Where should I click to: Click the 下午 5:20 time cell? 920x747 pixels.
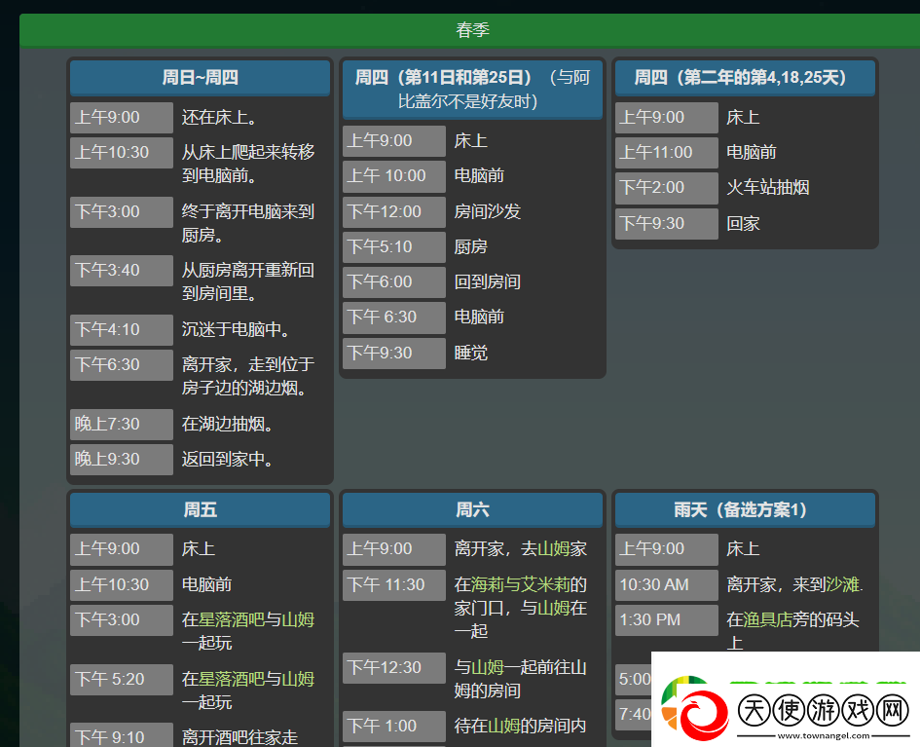tap(122, 680)
